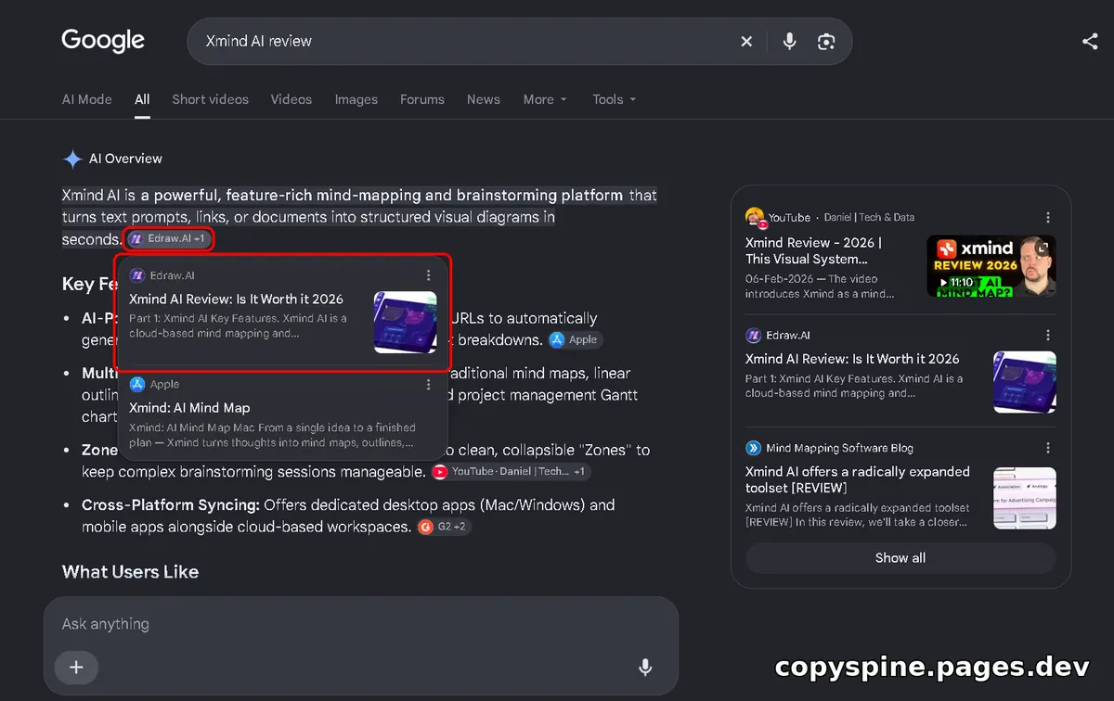
Task: Open the G2 +2 source chip
Action: pyautogui.click(x=444, y=527)
